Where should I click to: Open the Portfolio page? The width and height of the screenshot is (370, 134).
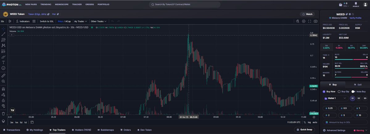[x=103, y=5]
